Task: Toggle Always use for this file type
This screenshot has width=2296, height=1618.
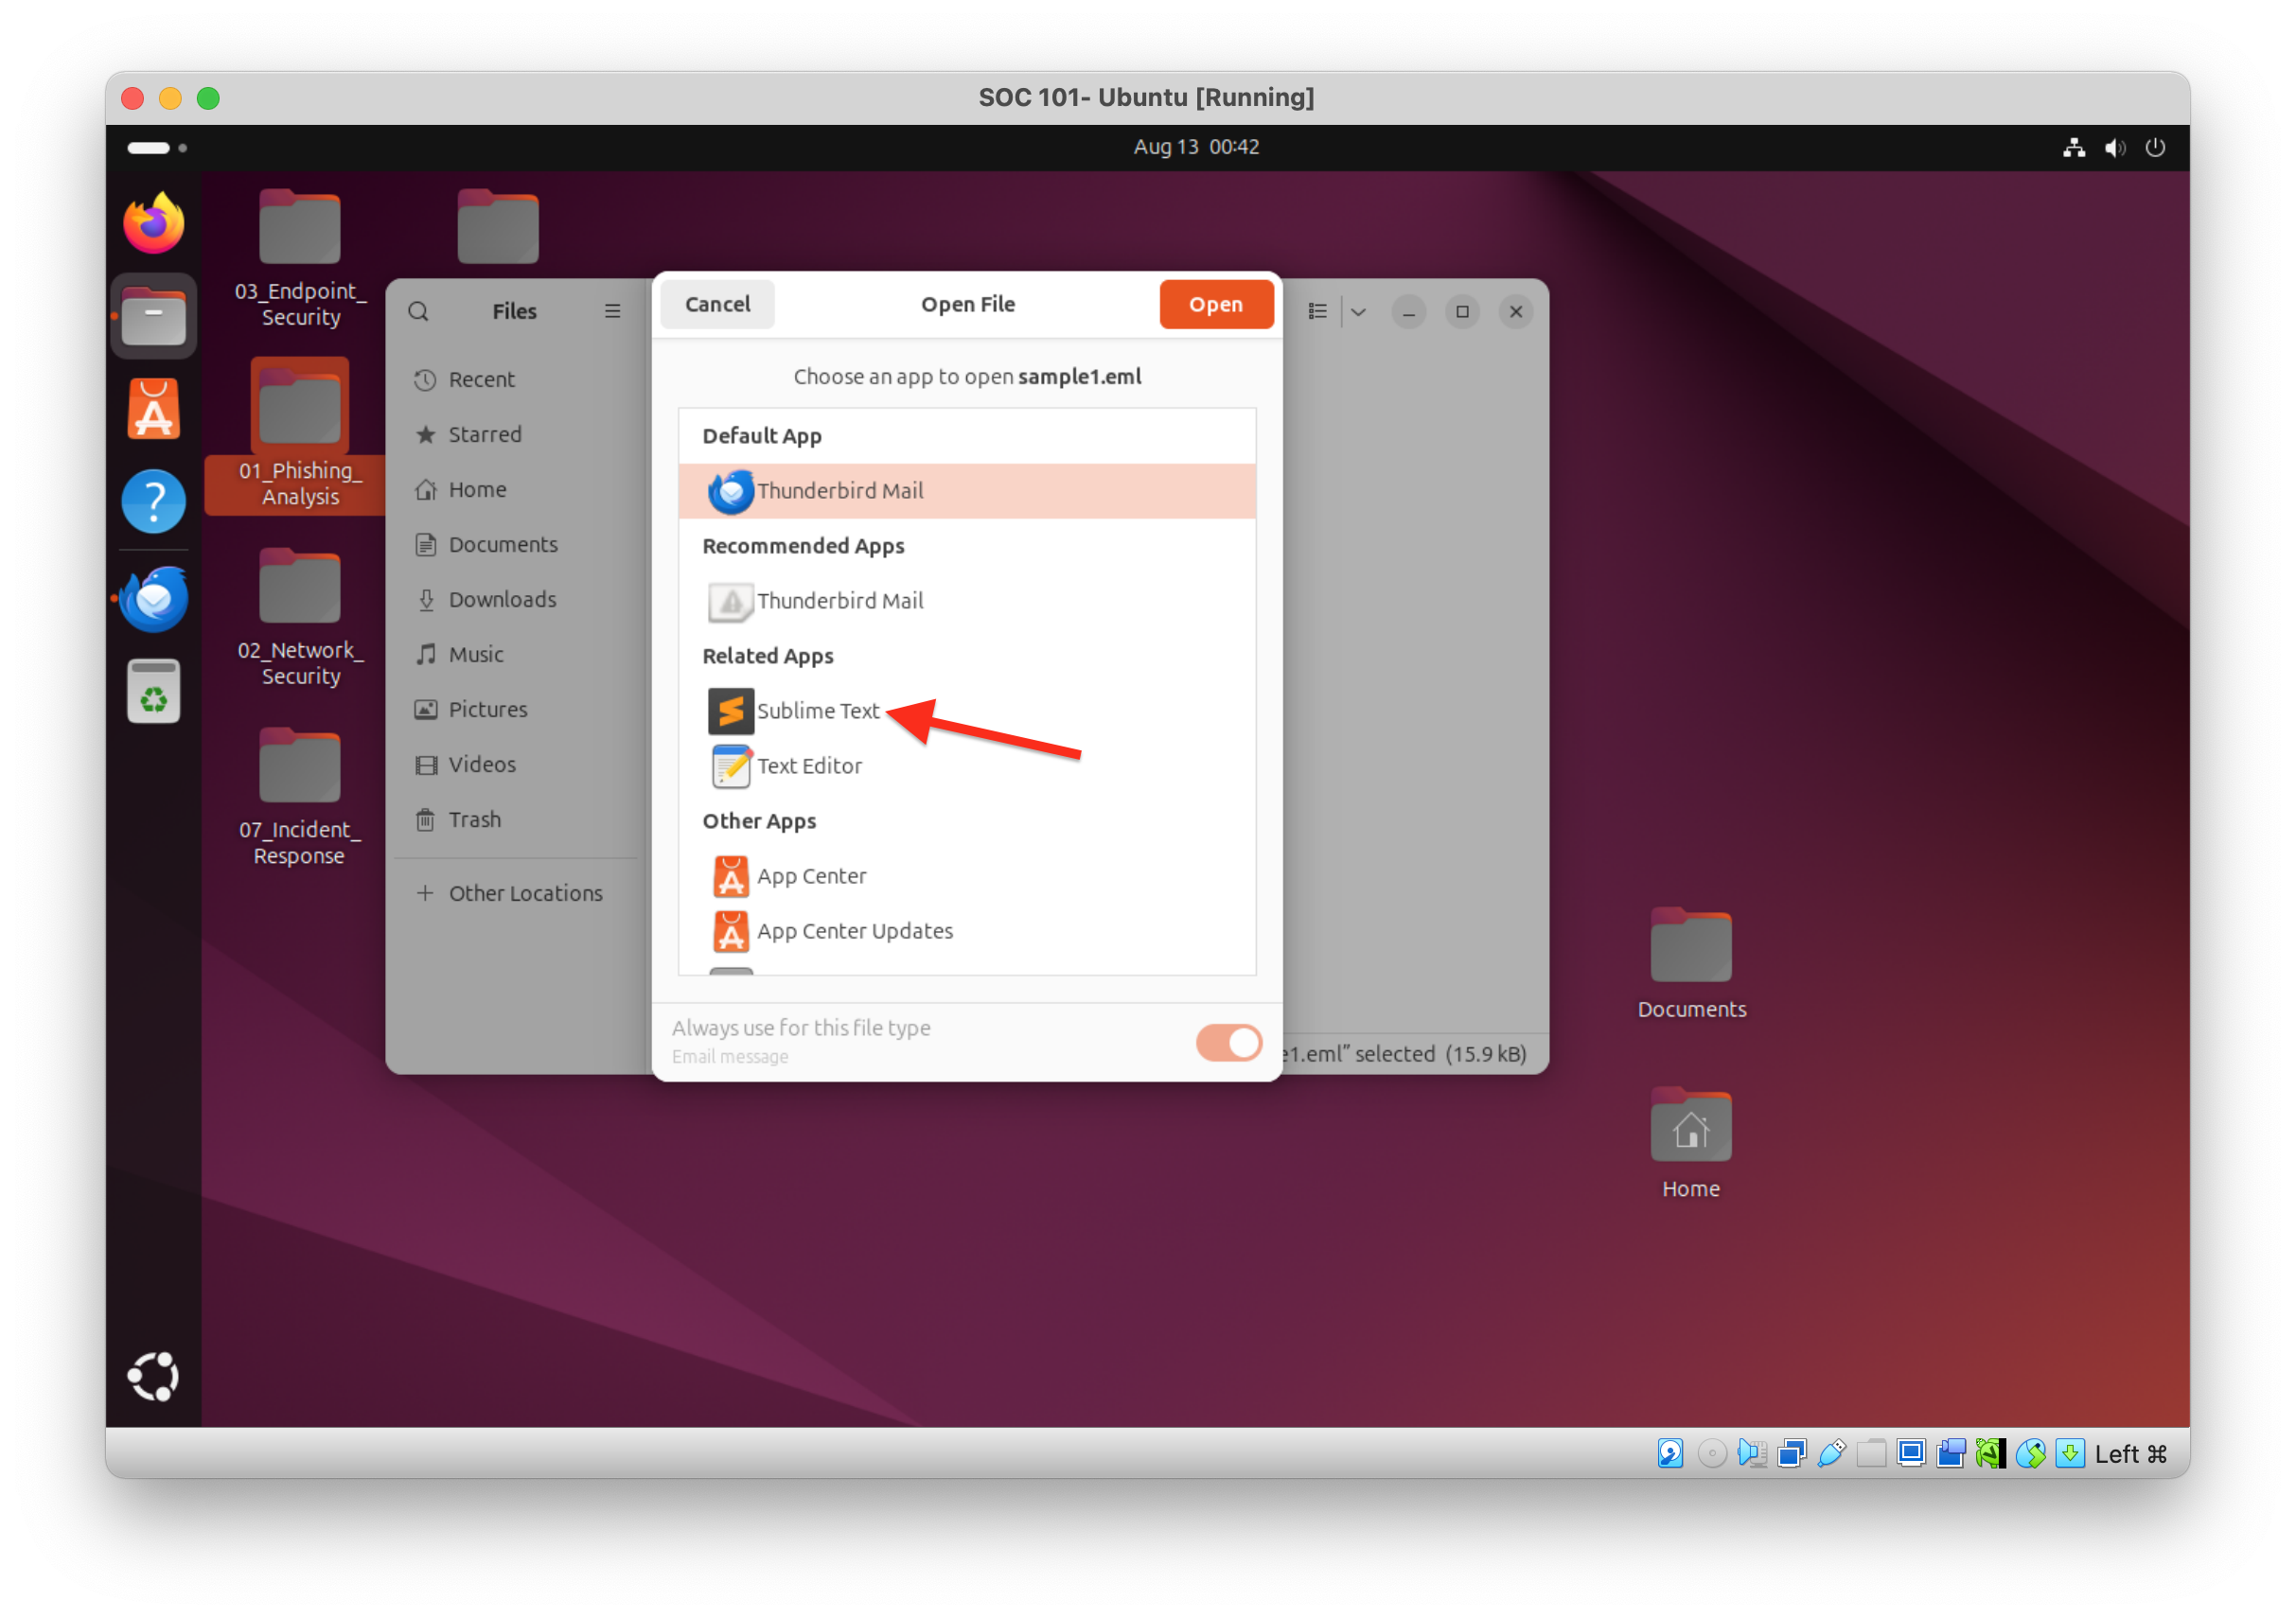Action: pyautogui.click(x=1228, y=1043)
